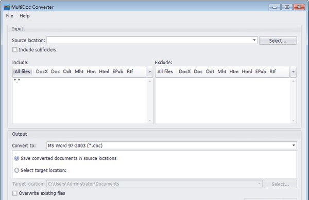Click inside the Exclude patterns text area
Screen dimensions: 309x200
pyautogui.click(x=222, y=101)
